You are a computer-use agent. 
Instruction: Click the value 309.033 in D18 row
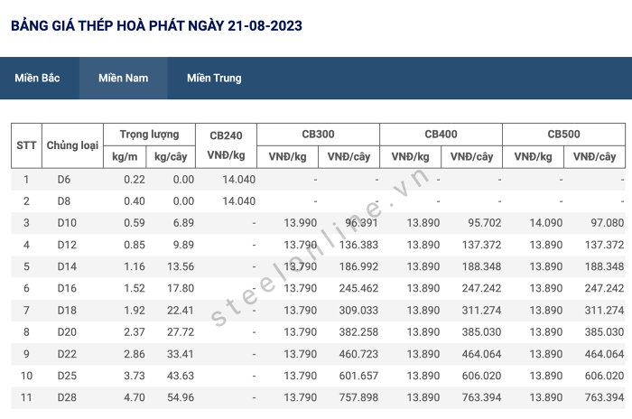(358, 310)
